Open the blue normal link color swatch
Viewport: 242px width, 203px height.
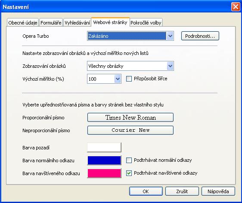[x=104, y=161]
